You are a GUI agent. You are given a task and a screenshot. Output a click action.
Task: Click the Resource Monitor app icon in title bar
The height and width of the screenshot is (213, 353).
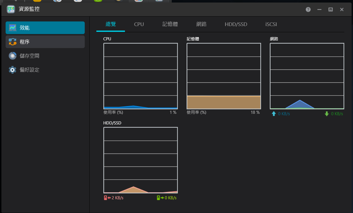pyautogui.click(x=11, y=9)
